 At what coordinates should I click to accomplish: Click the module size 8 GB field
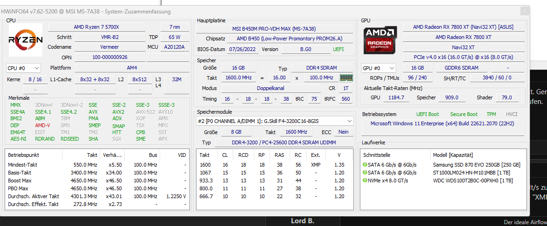point(236,132)
